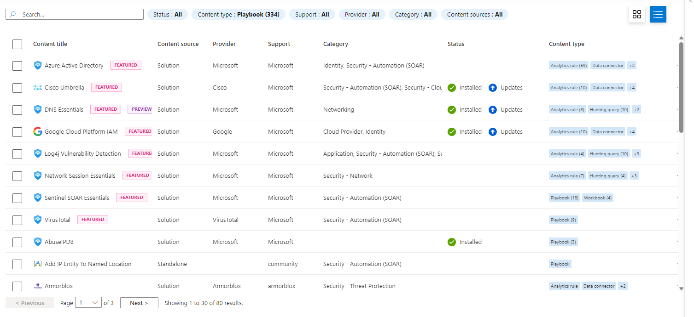Click the vertical scrollbar thumb

pos(681,87)
